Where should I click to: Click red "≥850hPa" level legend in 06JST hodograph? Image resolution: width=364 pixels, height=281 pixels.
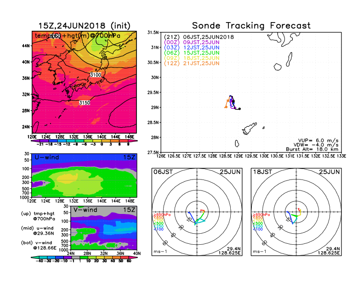[162, 215]
